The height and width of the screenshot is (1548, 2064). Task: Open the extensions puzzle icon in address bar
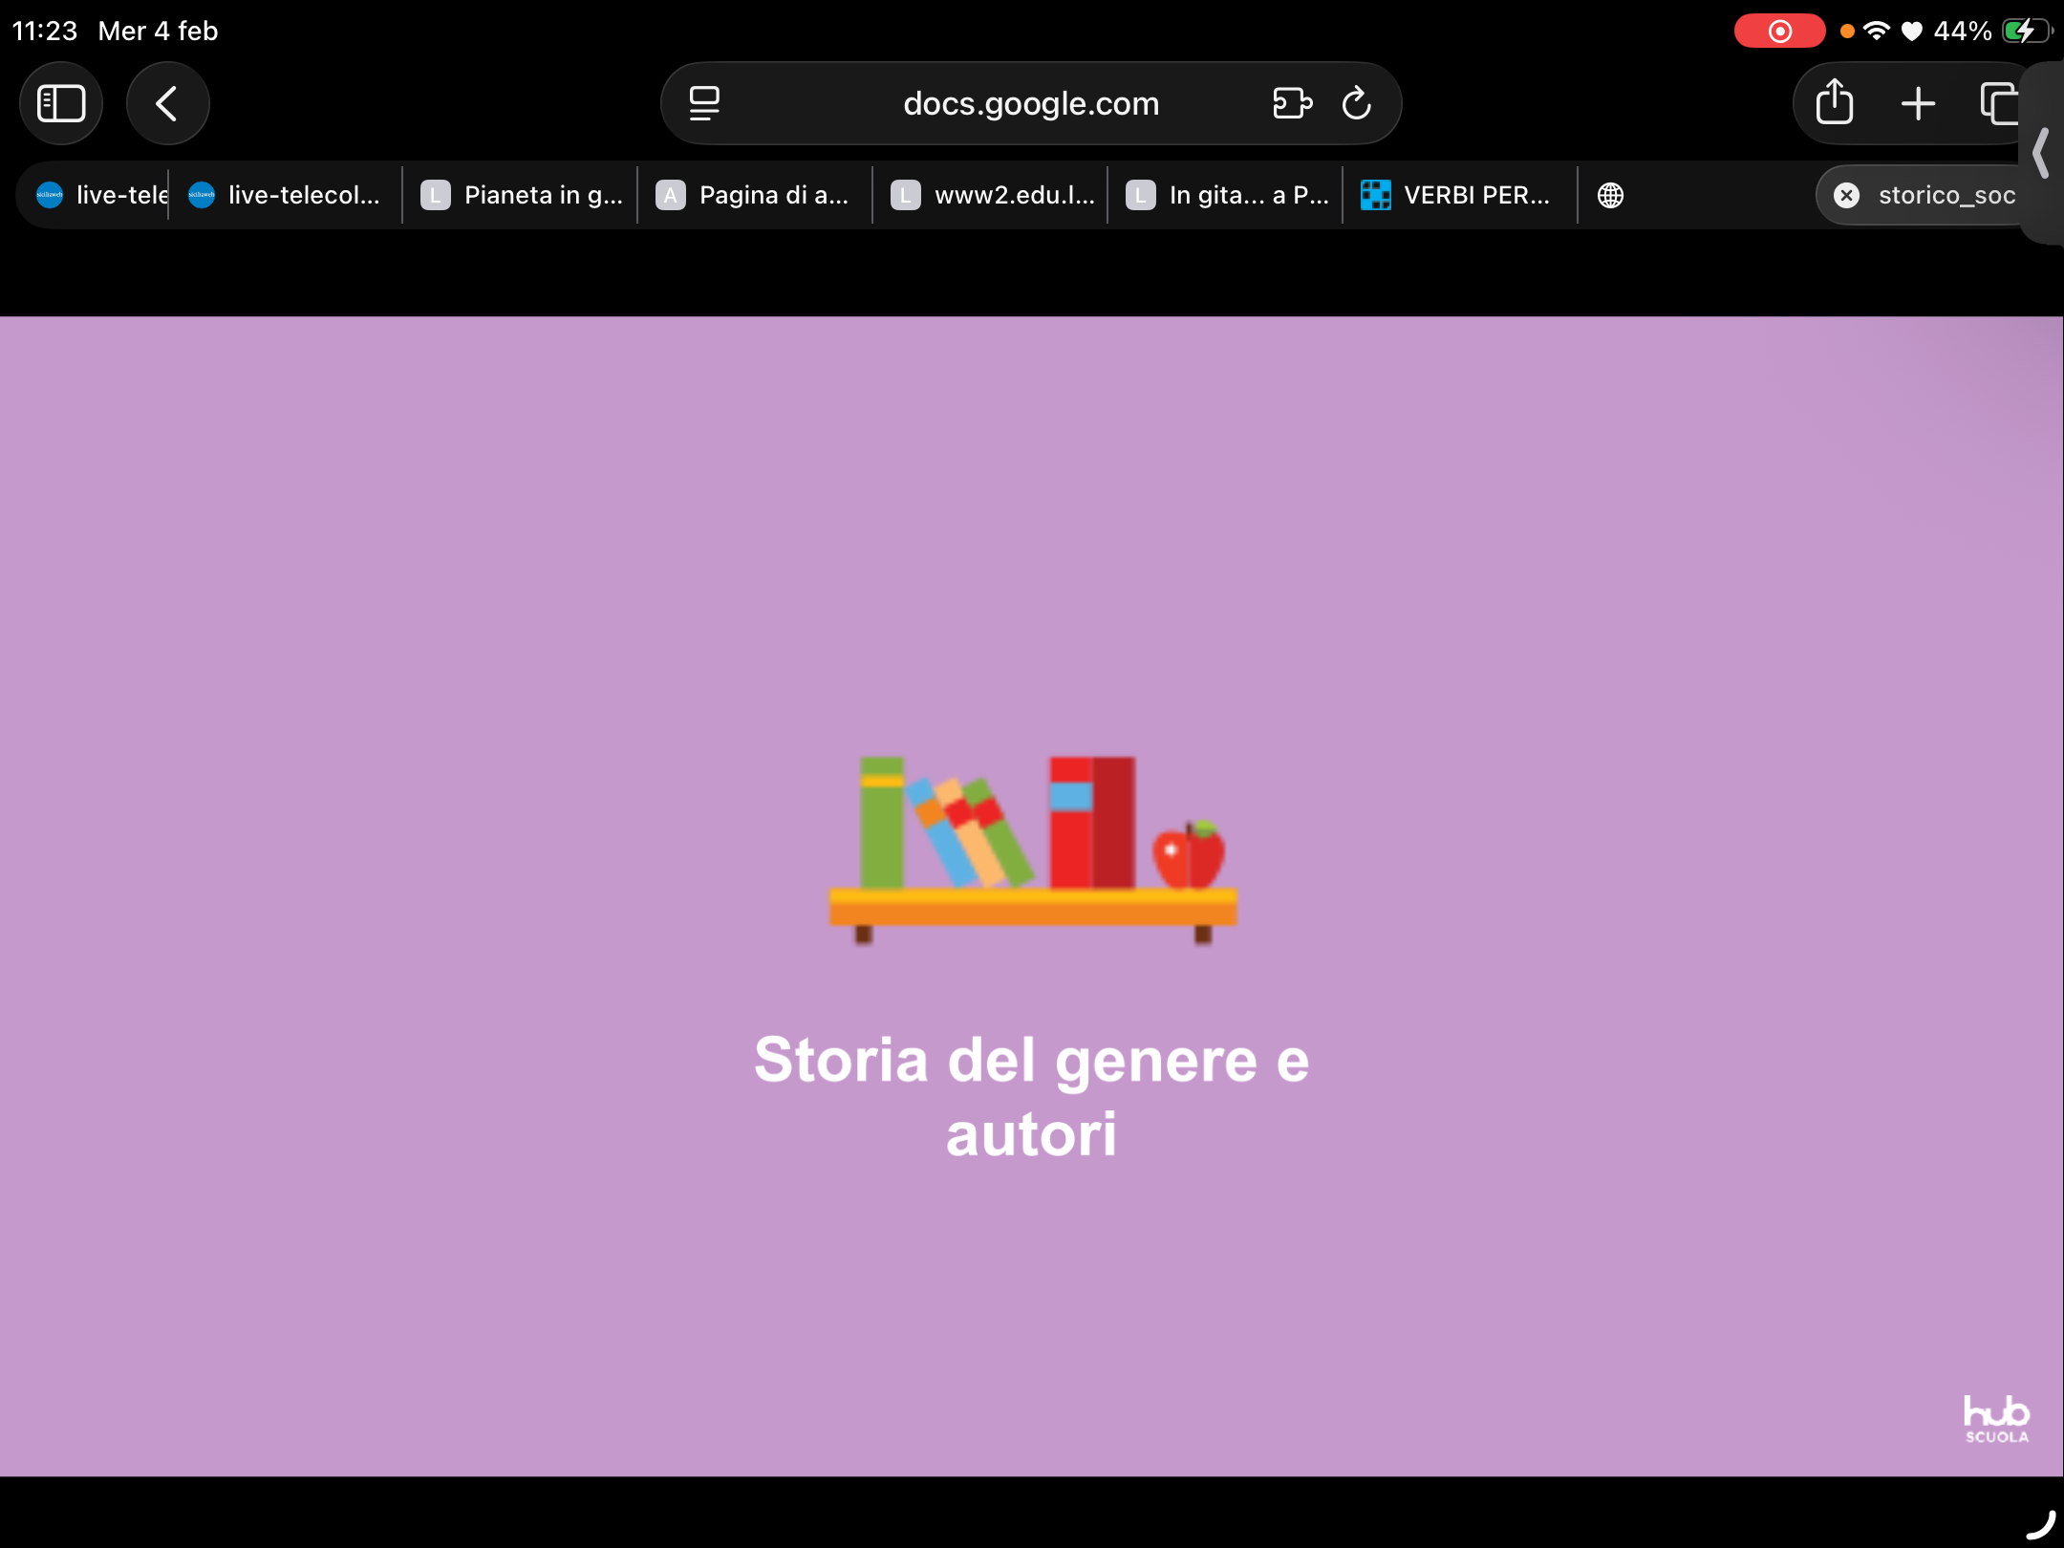point(1292,103)
